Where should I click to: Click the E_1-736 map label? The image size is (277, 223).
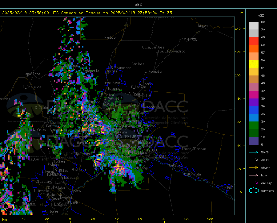coord(190,40)
